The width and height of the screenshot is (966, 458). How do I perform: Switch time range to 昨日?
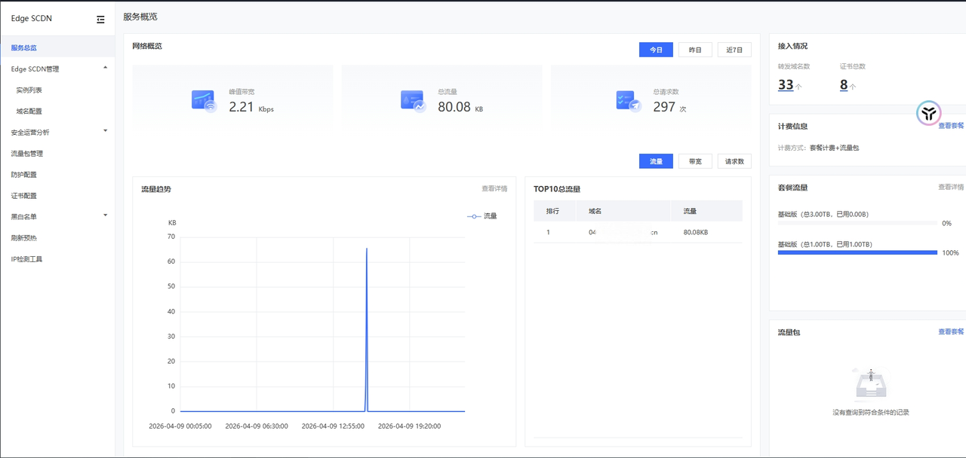(695, 50)
